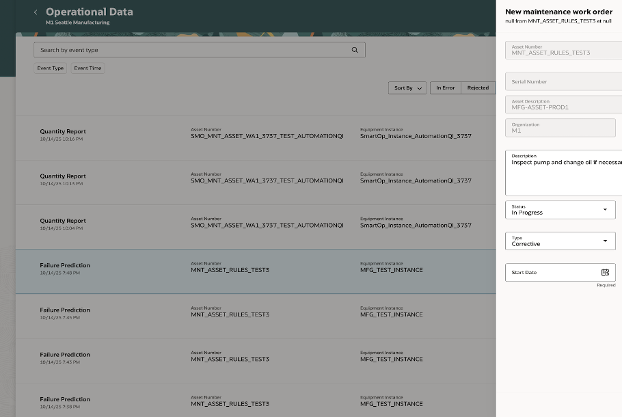Click the New maintenance work order heading
The image size is (622, 417).
pos(558,12)
